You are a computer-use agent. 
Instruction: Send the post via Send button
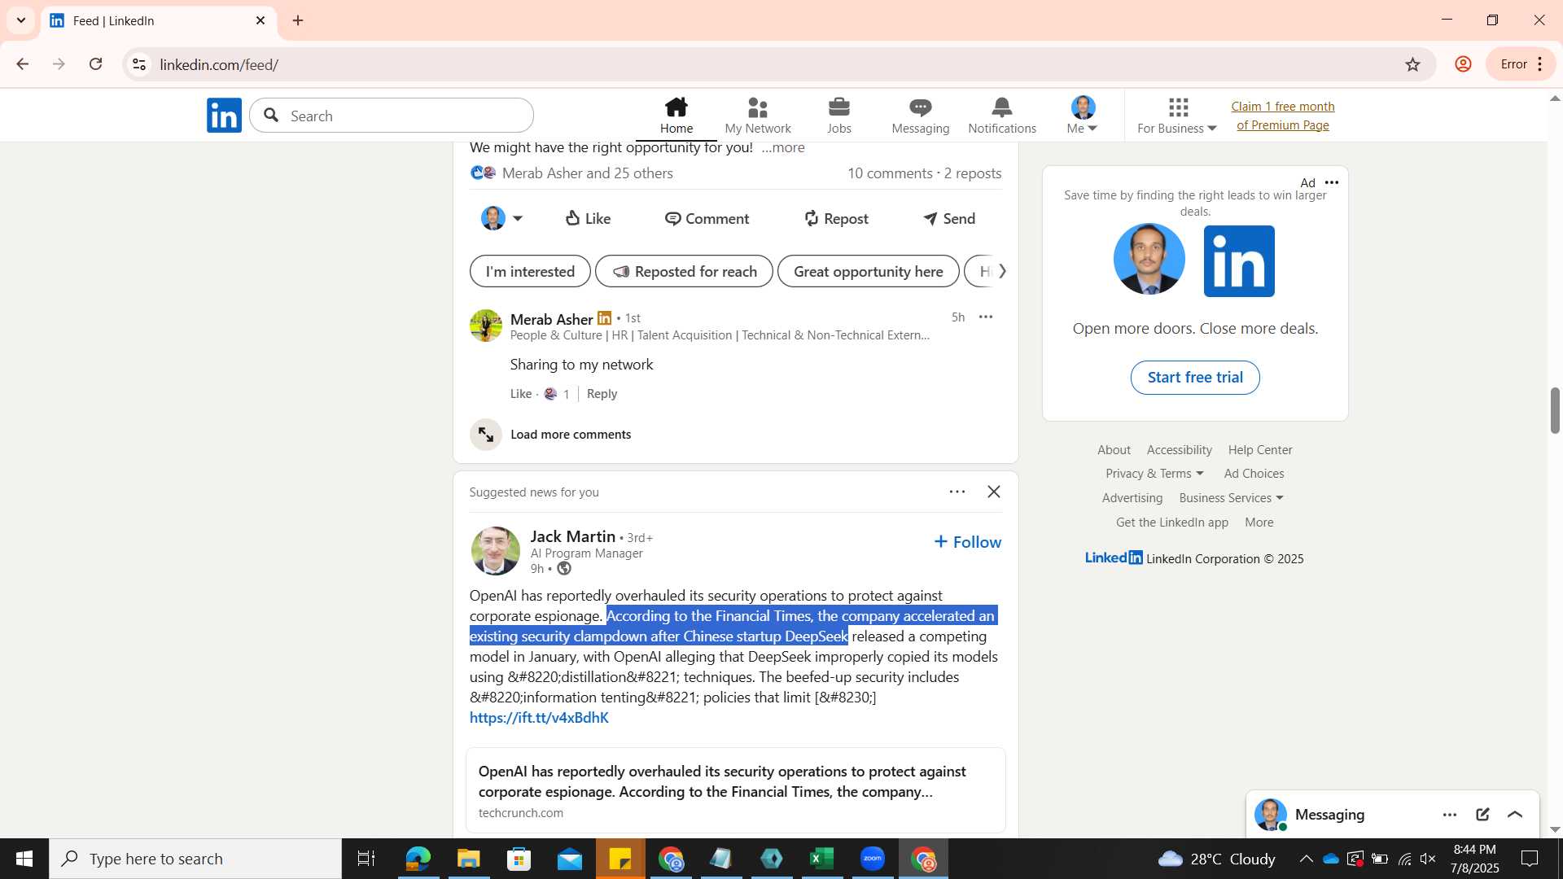[949, 218]
